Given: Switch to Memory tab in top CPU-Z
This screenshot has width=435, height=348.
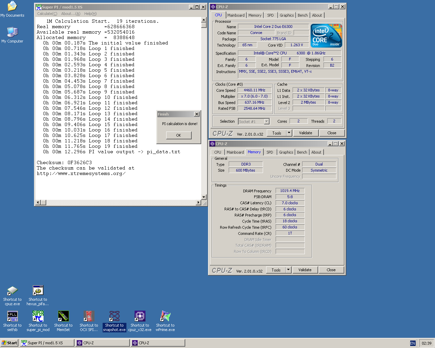Looking at the screenshot, I should [x=255, y=15].
